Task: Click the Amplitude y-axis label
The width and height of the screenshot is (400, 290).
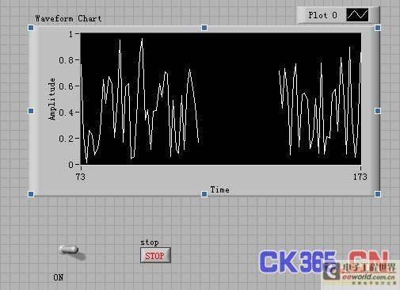Action: [52, 99]
